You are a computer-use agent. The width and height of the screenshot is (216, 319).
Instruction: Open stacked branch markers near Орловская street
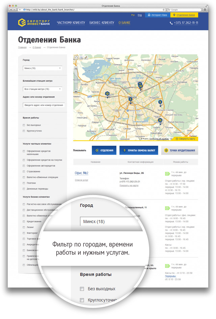click(x=140, y=85)
